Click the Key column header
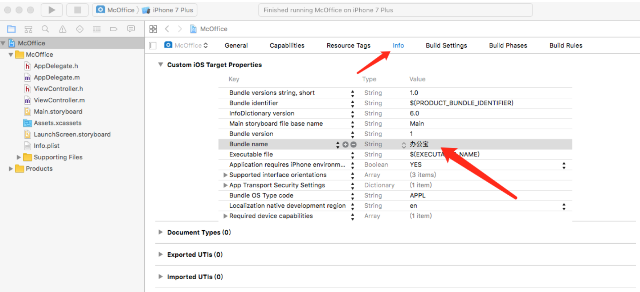 234,79
